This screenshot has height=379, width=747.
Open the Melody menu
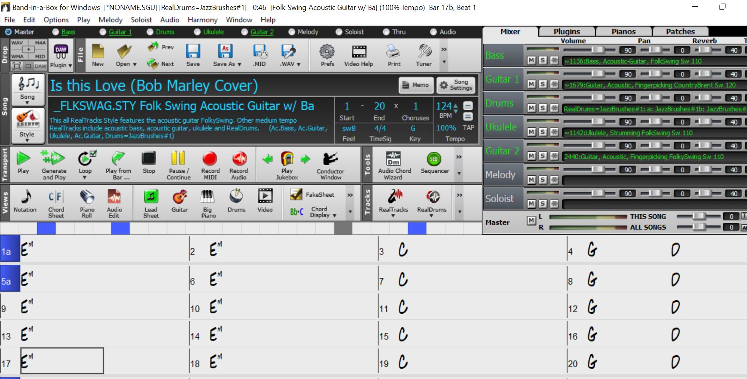coord(110,20)
